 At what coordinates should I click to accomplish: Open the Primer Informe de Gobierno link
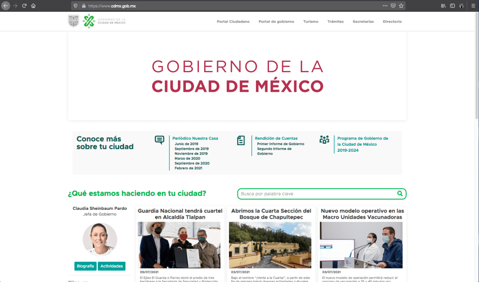pyautogui.click(x=280, y=144)
